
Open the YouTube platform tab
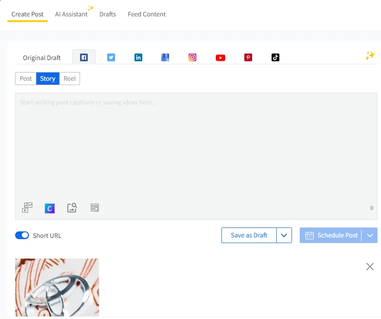[x=221, y=57]
